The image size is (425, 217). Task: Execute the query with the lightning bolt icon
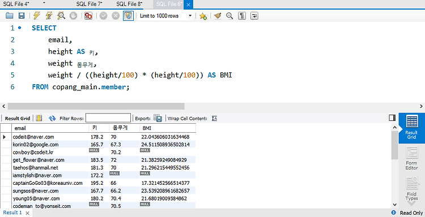tap(37, 16)
